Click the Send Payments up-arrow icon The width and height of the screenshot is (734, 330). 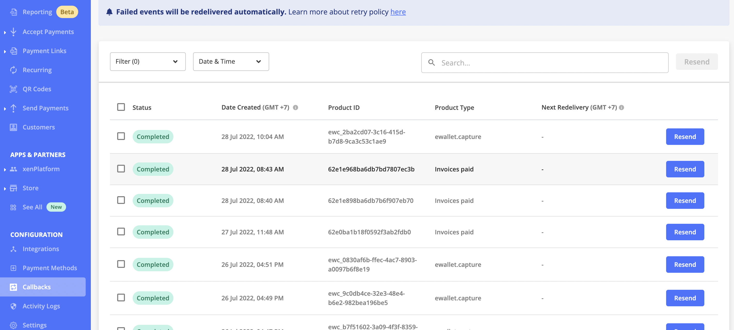(13, 108)
